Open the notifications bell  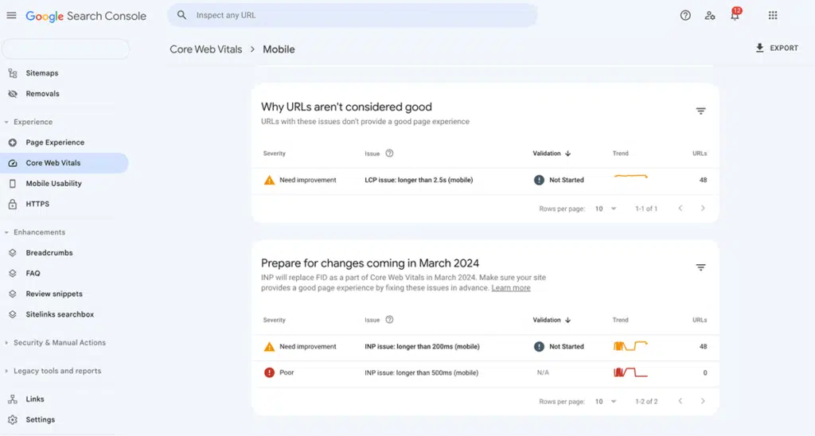735,16
